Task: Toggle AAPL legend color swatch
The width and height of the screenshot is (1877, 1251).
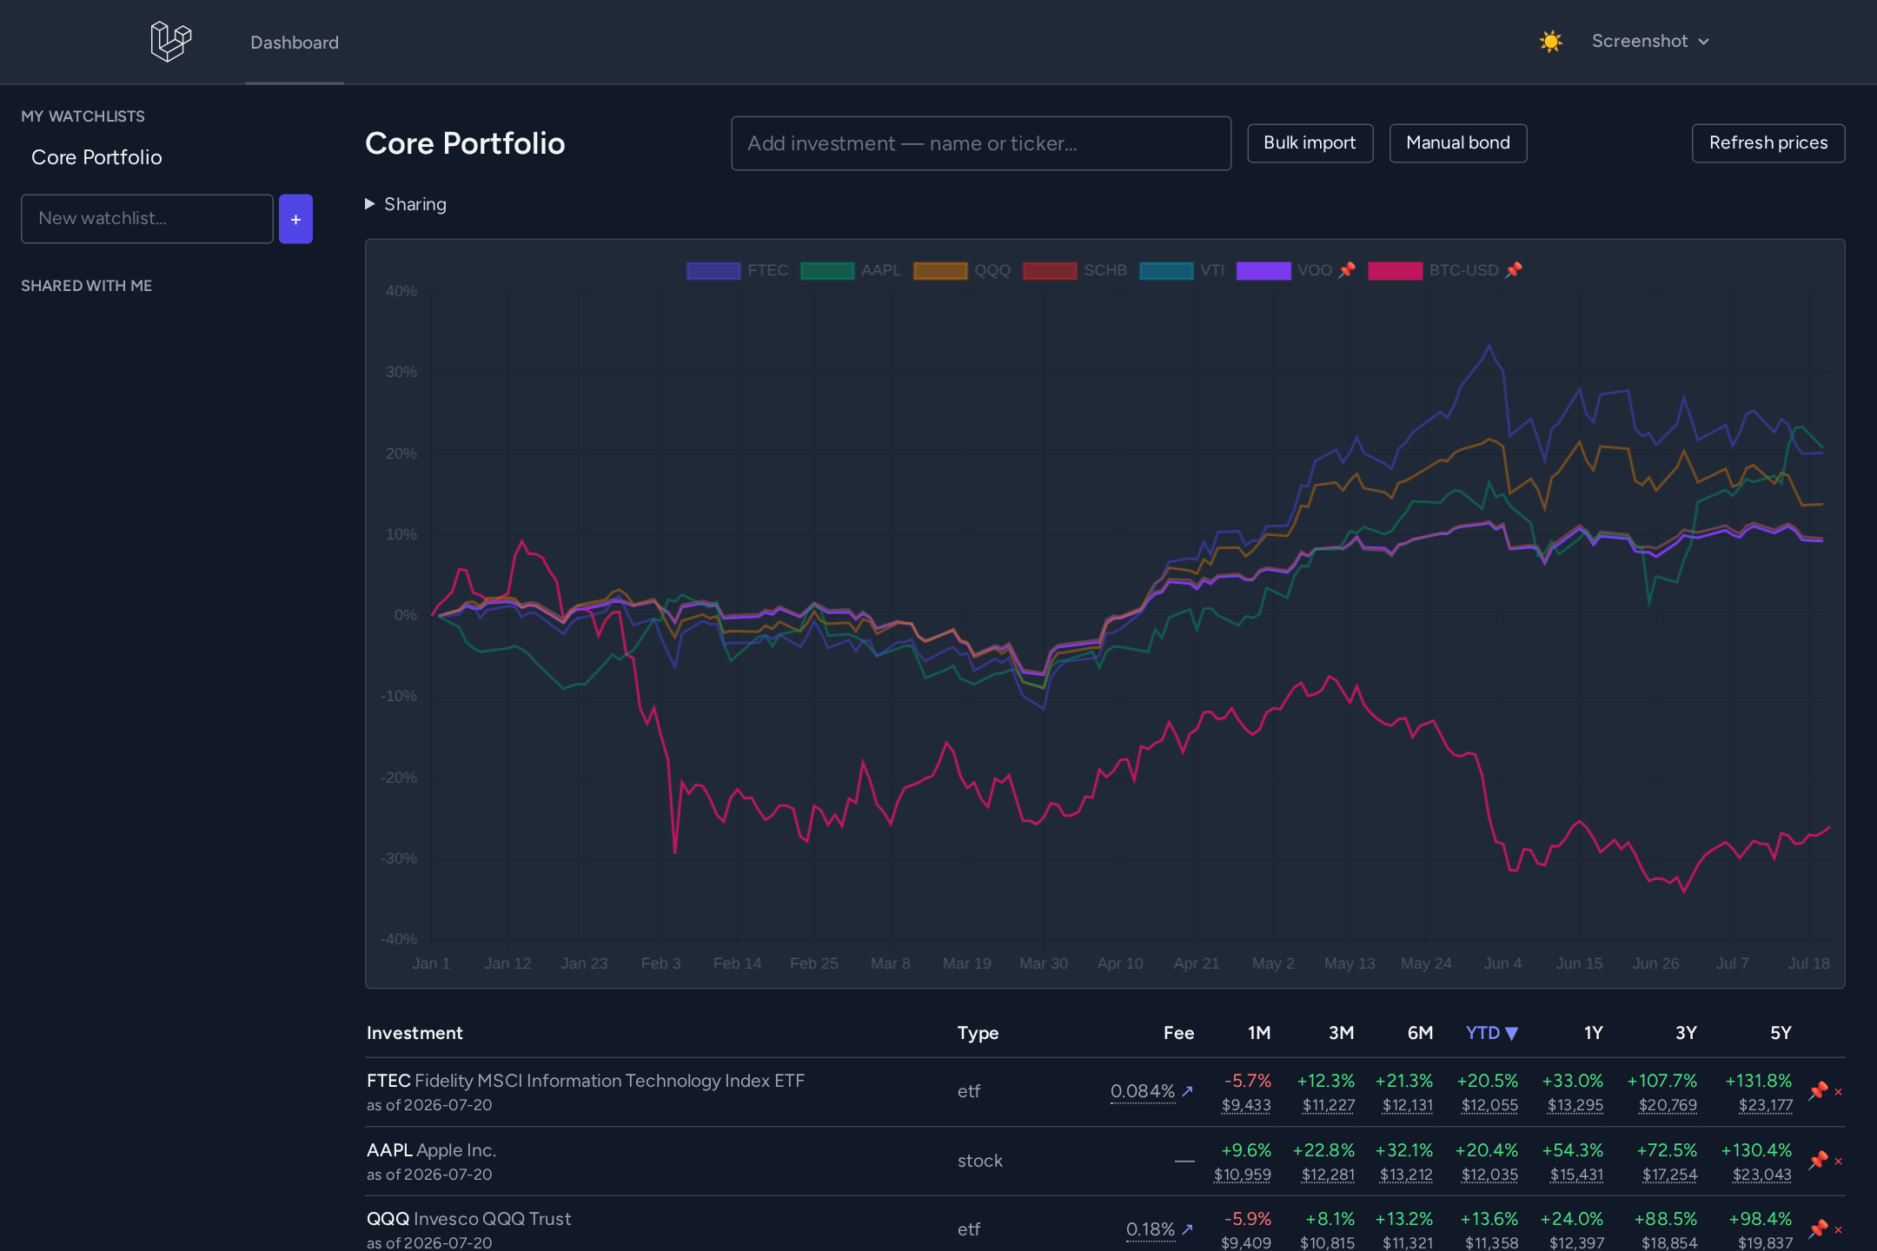Action: [826, 270]
